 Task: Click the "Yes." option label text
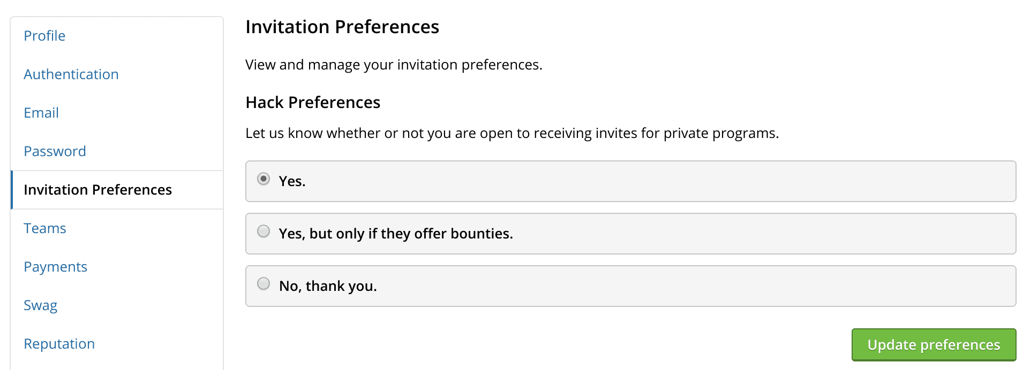pos(292,181)
